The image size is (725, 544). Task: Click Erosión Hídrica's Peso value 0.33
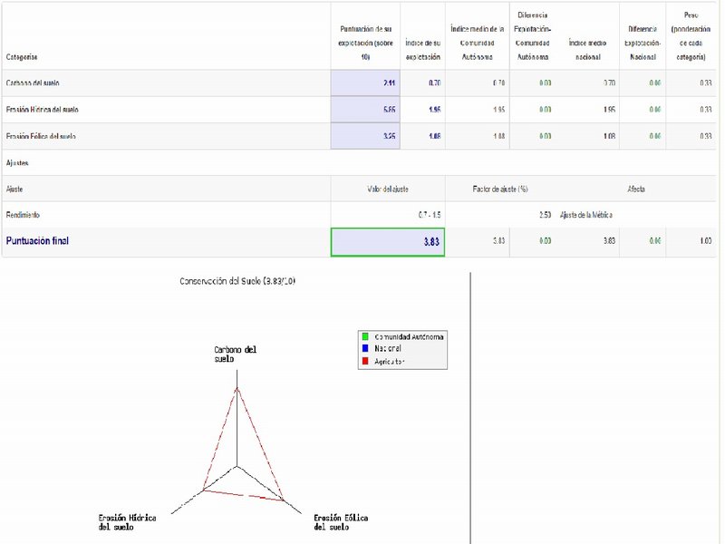706,110
